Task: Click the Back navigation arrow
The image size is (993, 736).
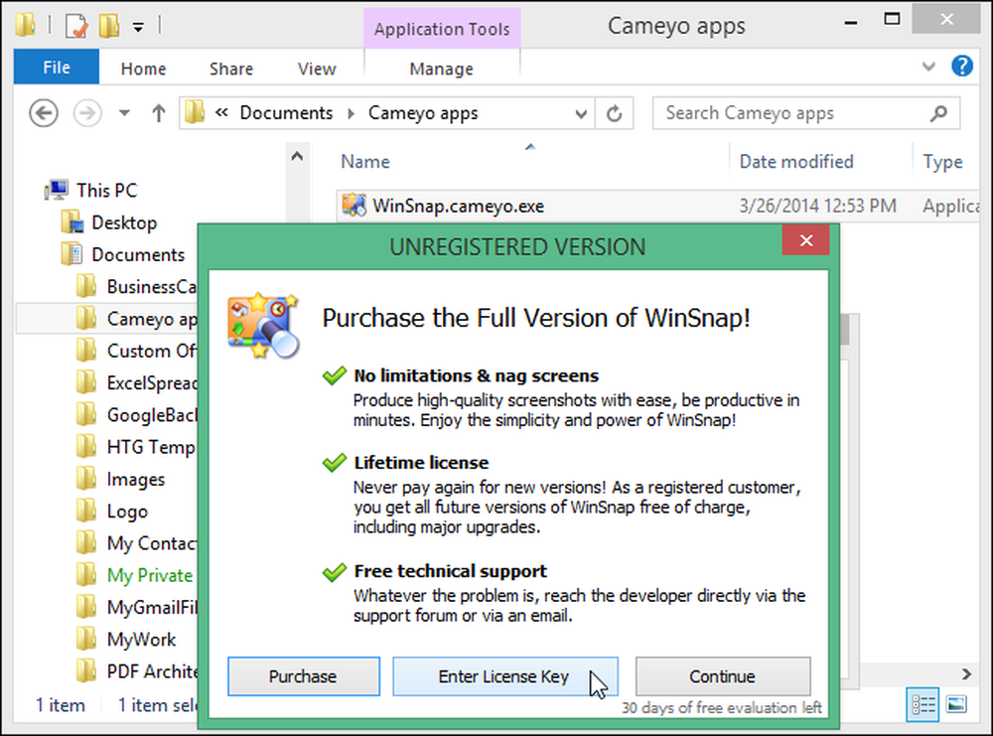Action: 44,113
